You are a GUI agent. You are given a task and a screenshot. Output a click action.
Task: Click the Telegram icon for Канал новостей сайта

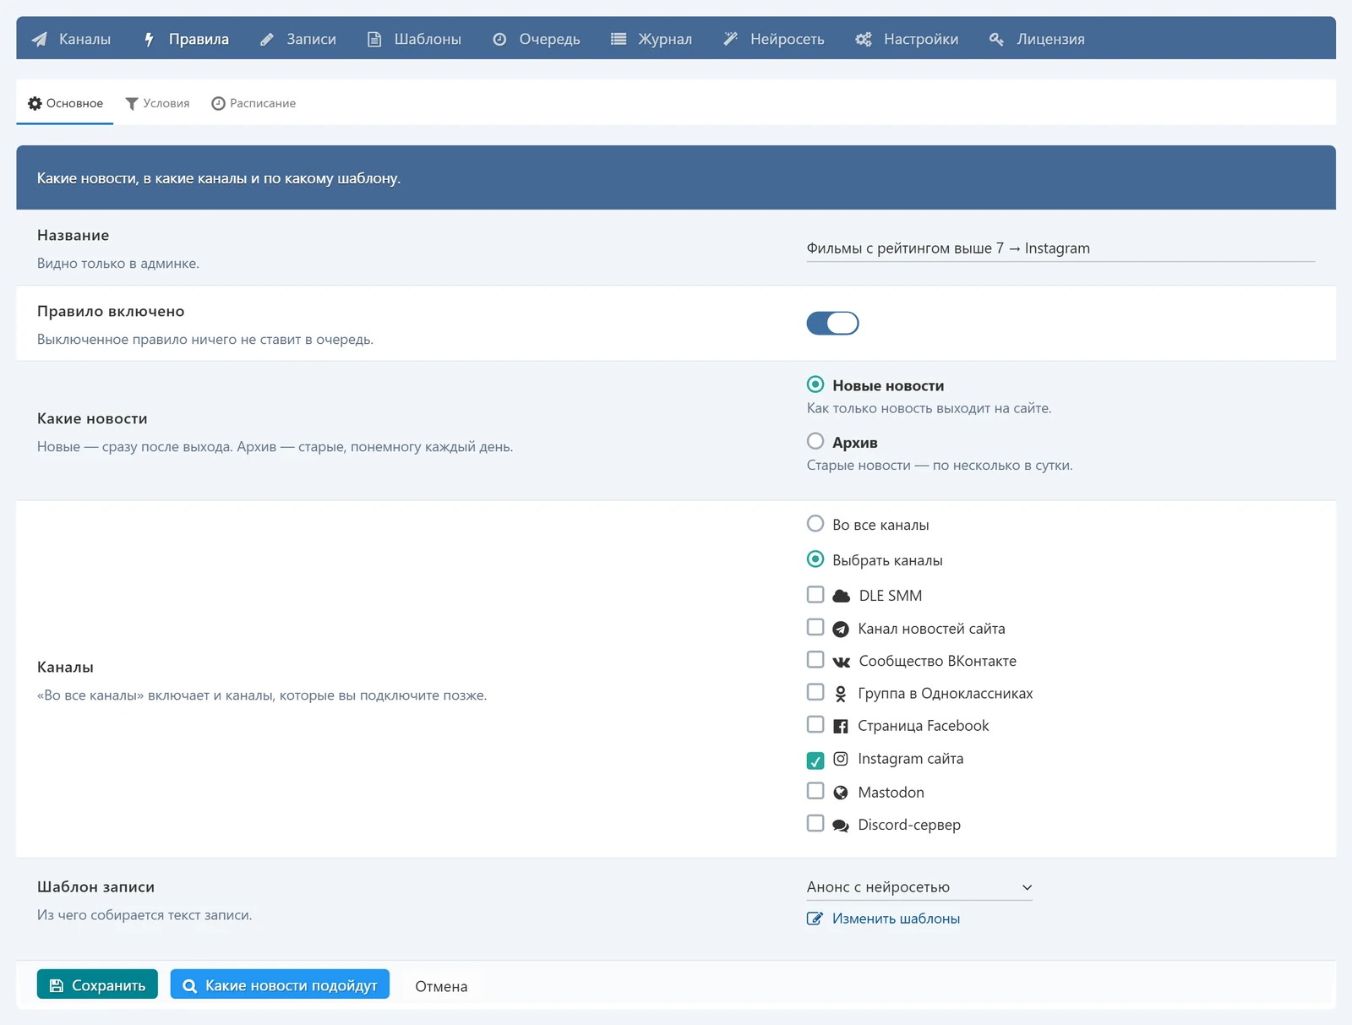click(841, 629)
